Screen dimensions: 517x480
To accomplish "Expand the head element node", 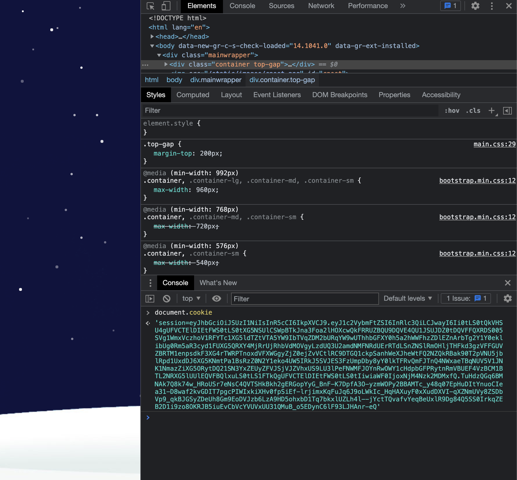I will click(152, 36).
